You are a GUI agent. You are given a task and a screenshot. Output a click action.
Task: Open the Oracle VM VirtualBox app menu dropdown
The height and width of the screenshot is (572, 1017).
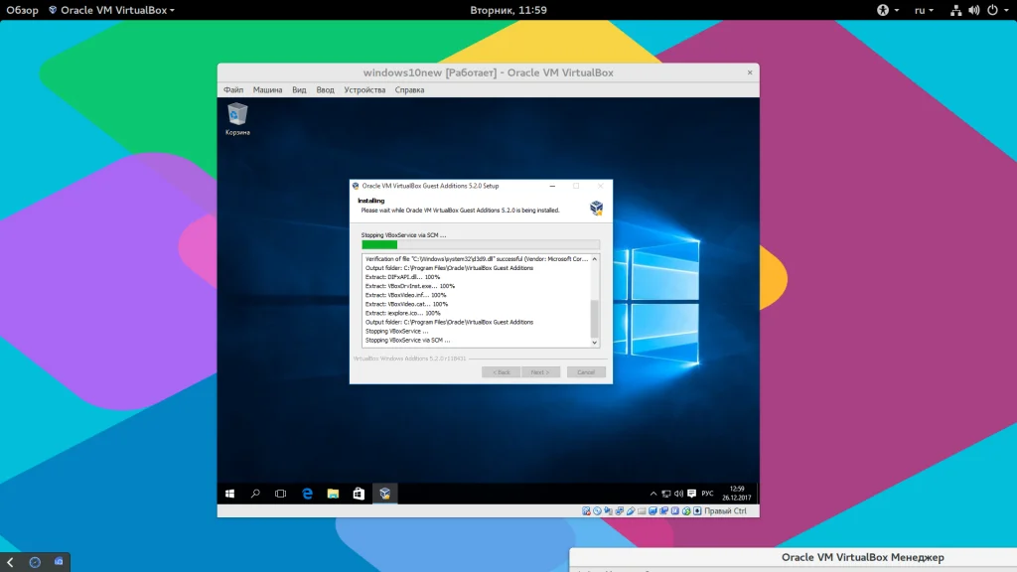coord(111,10)
